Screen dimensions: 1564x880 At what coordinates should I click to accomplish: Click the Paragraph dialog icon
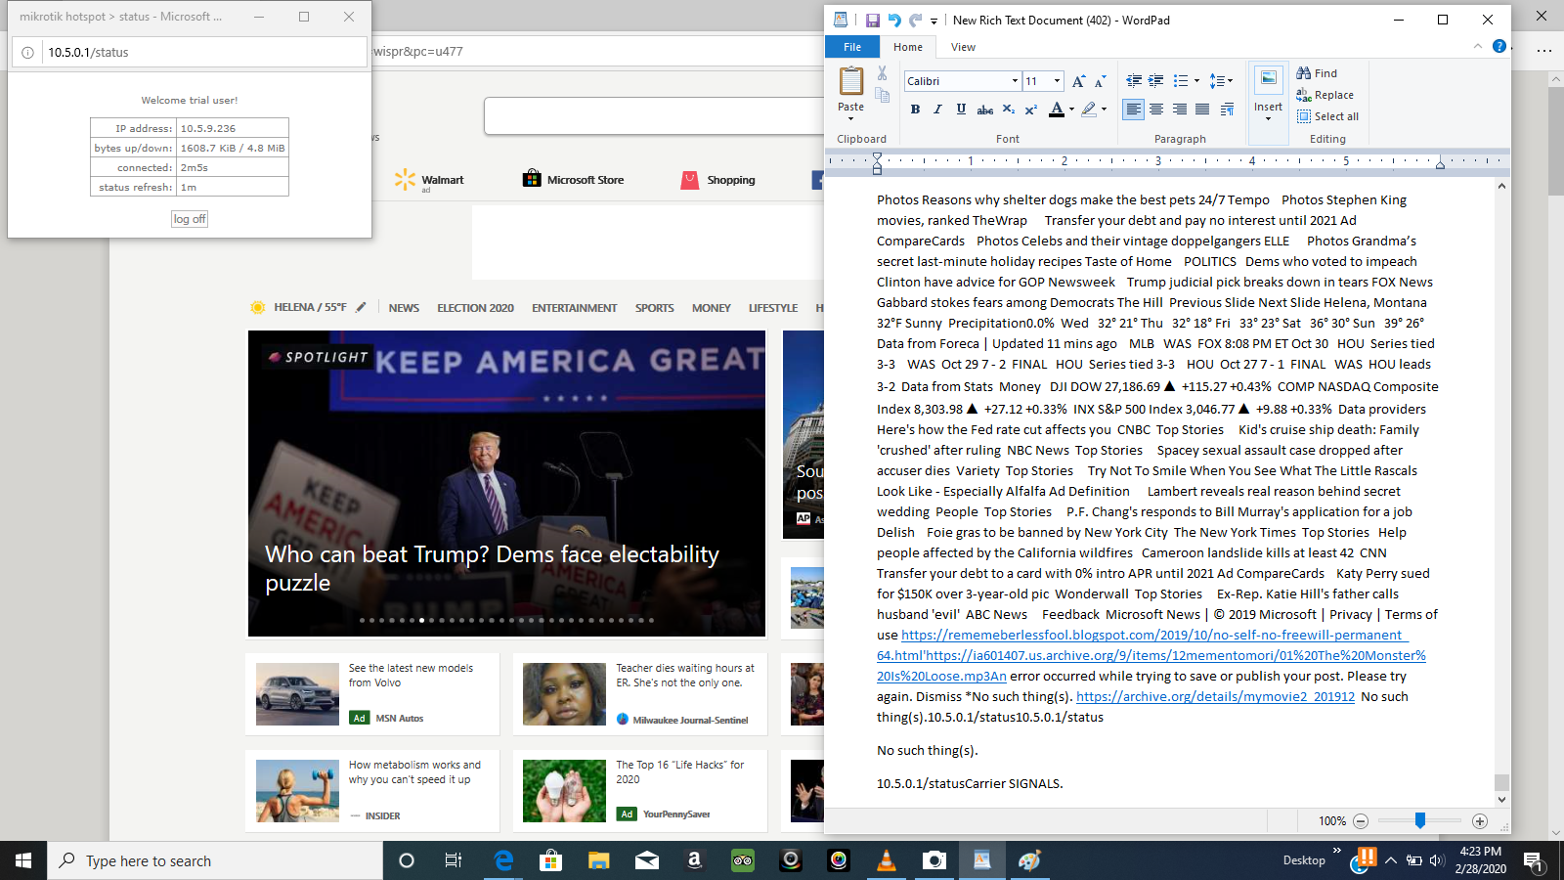pos(1227,110)
